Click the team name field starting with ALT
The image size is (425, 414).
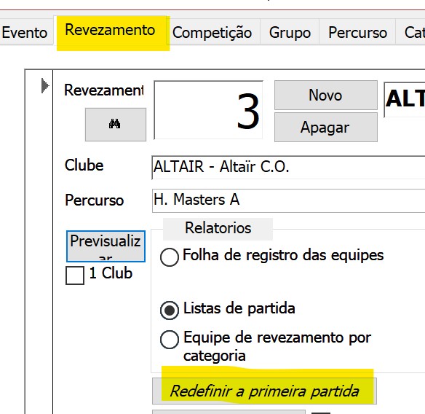point(405,100)
